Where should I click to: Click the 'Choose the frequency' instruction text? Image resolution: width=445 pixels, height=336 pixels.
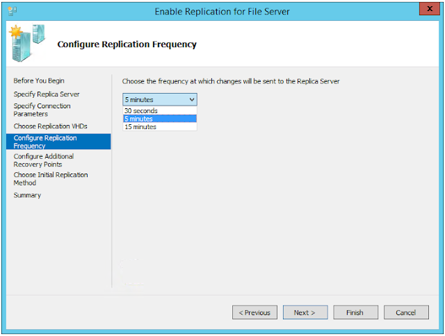231,81
